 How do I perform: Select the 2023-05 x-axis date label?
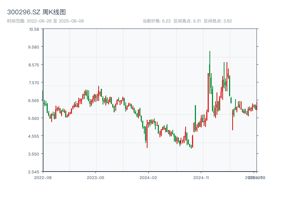(x=95, y=177)
